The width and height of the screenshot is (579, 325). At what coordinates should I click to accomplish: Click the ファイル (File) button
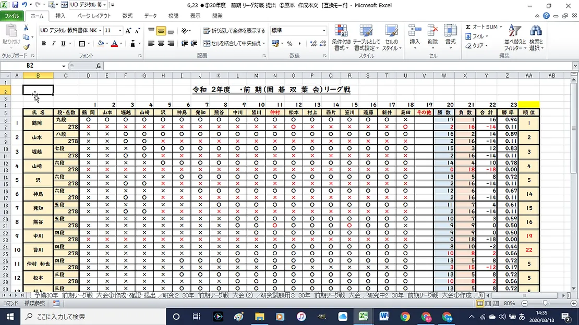[11, 16]
